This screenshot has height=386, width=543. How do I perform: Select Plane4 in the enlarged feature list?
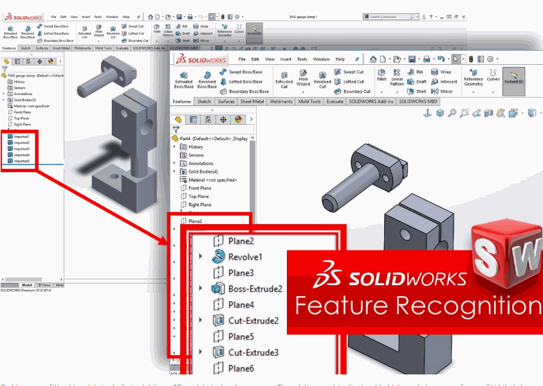pos(234,304)
